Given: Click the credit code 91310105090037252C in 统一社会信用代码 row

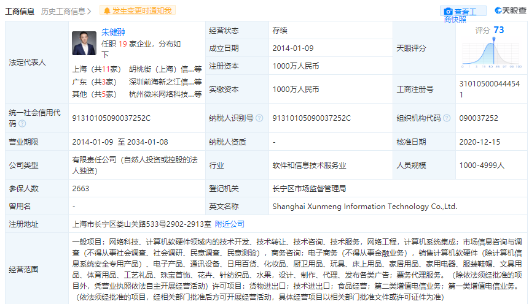Looking at the screenshot, I should (x=111, y=118).
